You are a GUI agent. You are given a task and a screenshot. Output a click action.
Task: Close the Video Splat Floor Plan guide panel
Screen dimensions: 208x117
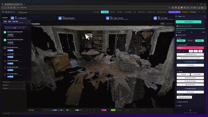29,22
